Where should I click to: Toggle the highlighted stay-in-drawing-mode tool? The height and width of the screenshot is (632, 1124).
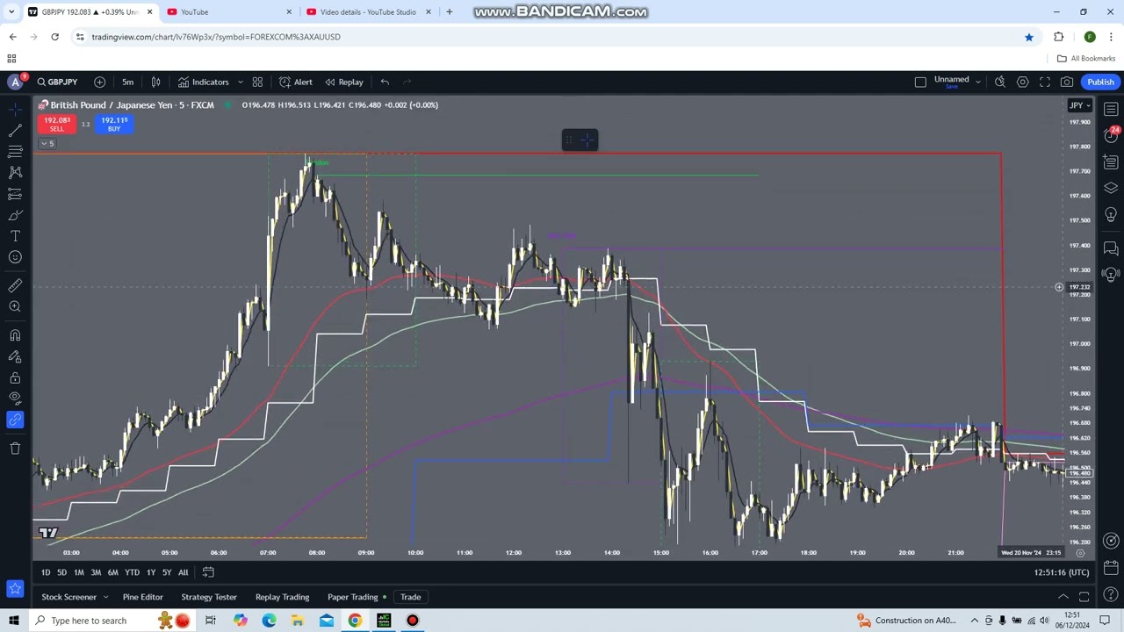click(15, 420)
